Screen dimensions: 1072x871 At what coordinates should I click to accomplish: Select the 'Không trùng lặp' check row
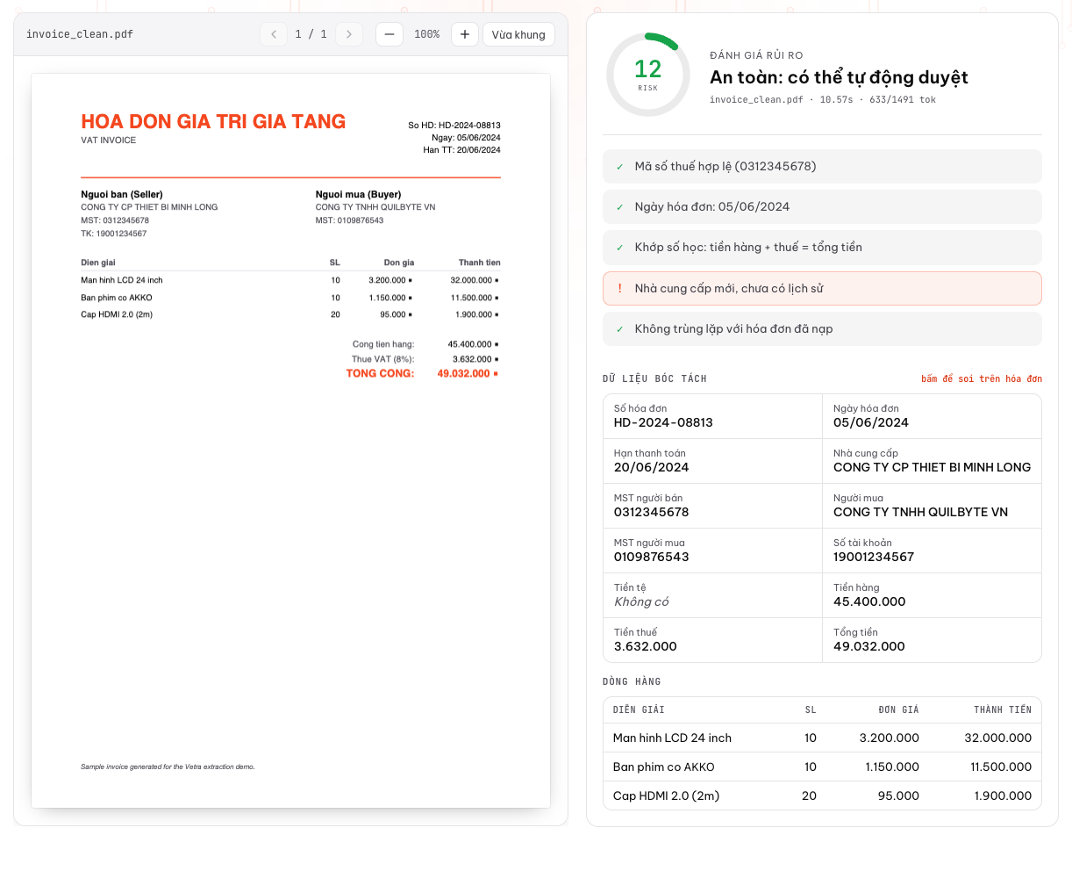tap(822, 328)
